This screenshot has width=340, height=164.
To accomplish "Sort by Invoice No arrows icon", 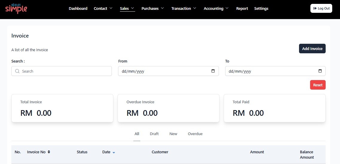I will (49, 152).
